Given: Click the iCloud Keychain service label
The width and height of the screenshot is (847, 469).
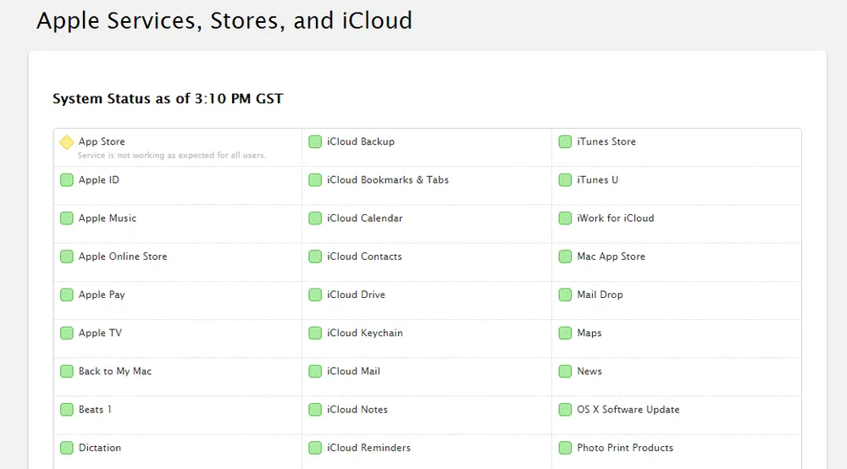Looking at the screenshot, I should (365, 334).
